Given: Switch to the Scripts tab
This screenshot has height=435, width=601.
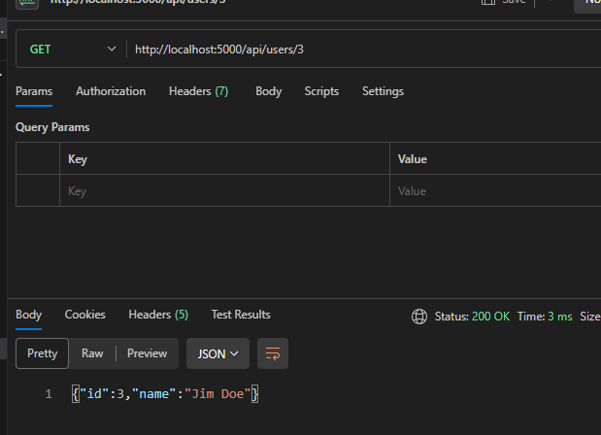Looking at the screenshot, I should click(x=321, y=91).
